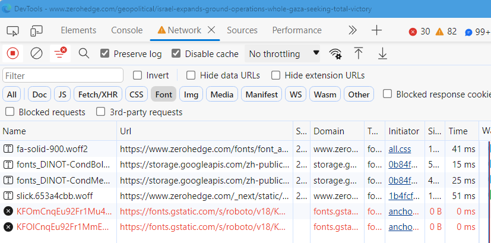Viewport: 491px width, 243px height.
Task: Activate the inspect element picker icon
Action: point(13,31)
